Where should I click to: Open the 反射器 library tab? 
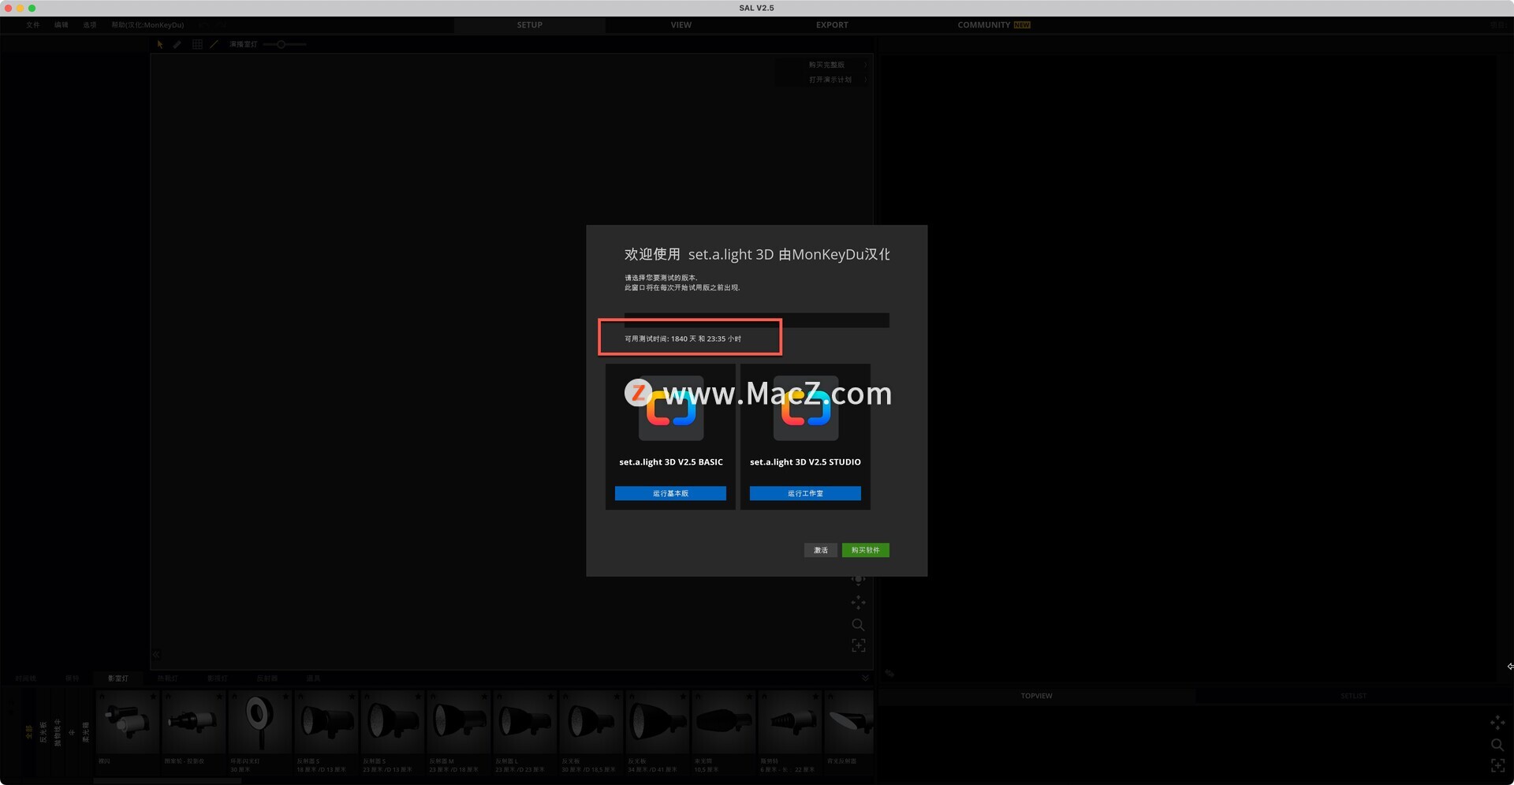tap(267, 678)
